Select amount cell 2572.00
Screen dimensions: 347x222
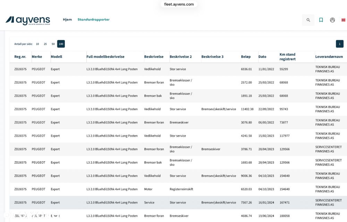coord(246,82)
